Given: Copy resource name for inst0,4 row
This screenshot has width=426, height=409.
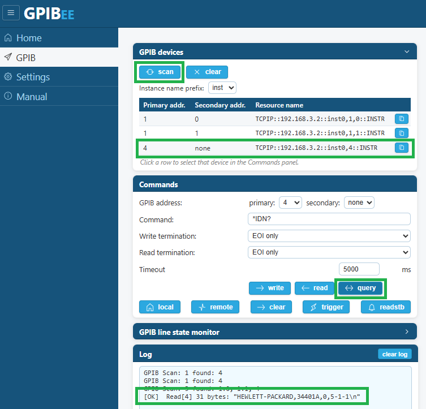Looking at the screenshot, I should pos(401,148).
